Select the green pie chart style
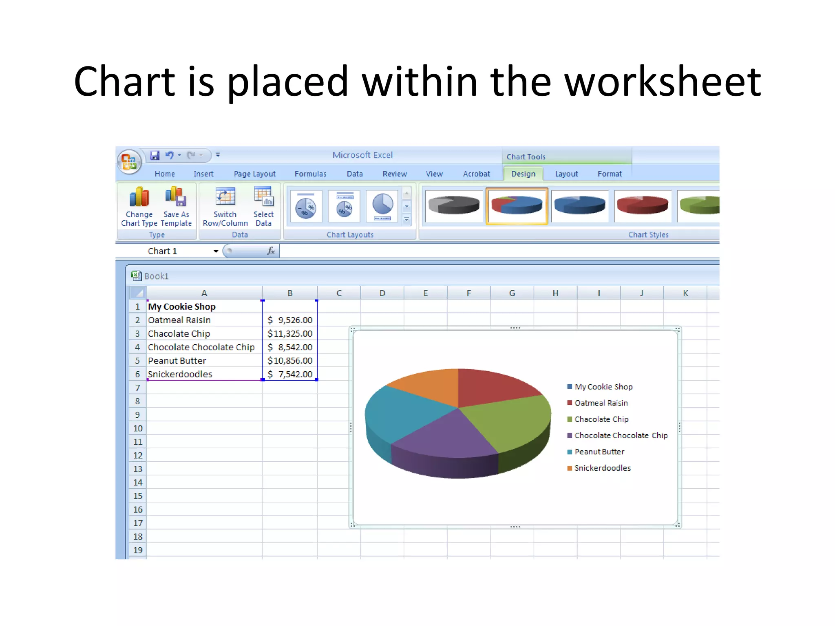 (699, 206)
